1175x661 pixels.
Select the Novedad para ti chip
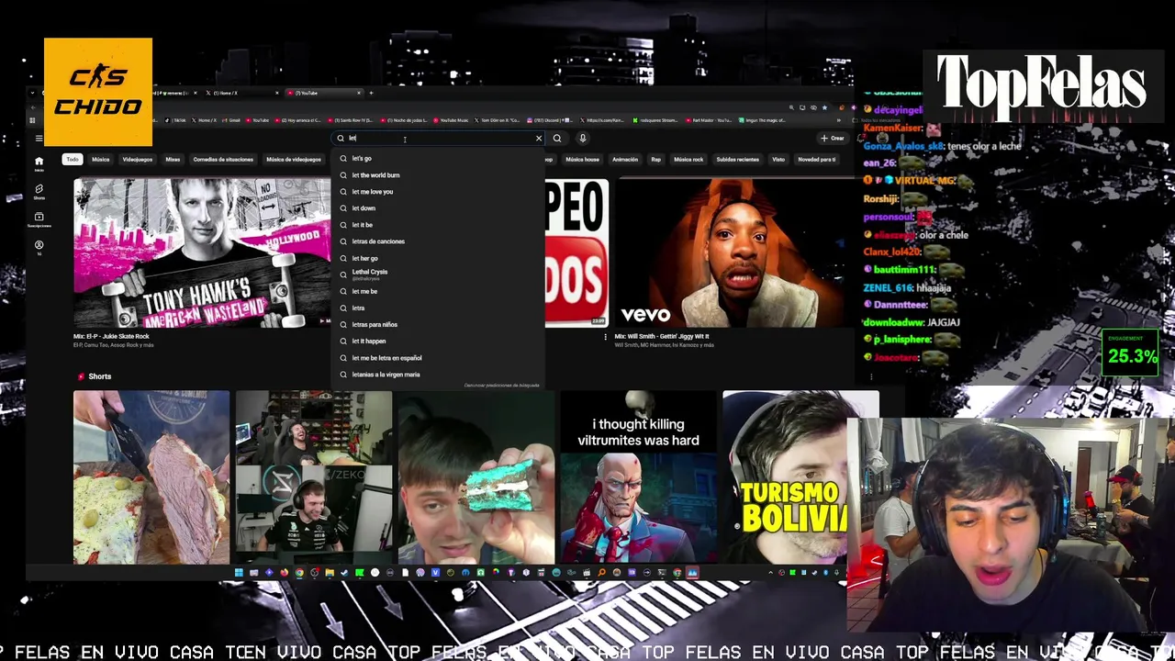[x=816, y=160]
